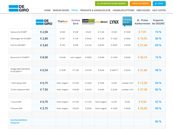Click the average competitor price '€ 37,38'
The height and width of the screenshot is (129, 173).
click(x=142, y=89)
